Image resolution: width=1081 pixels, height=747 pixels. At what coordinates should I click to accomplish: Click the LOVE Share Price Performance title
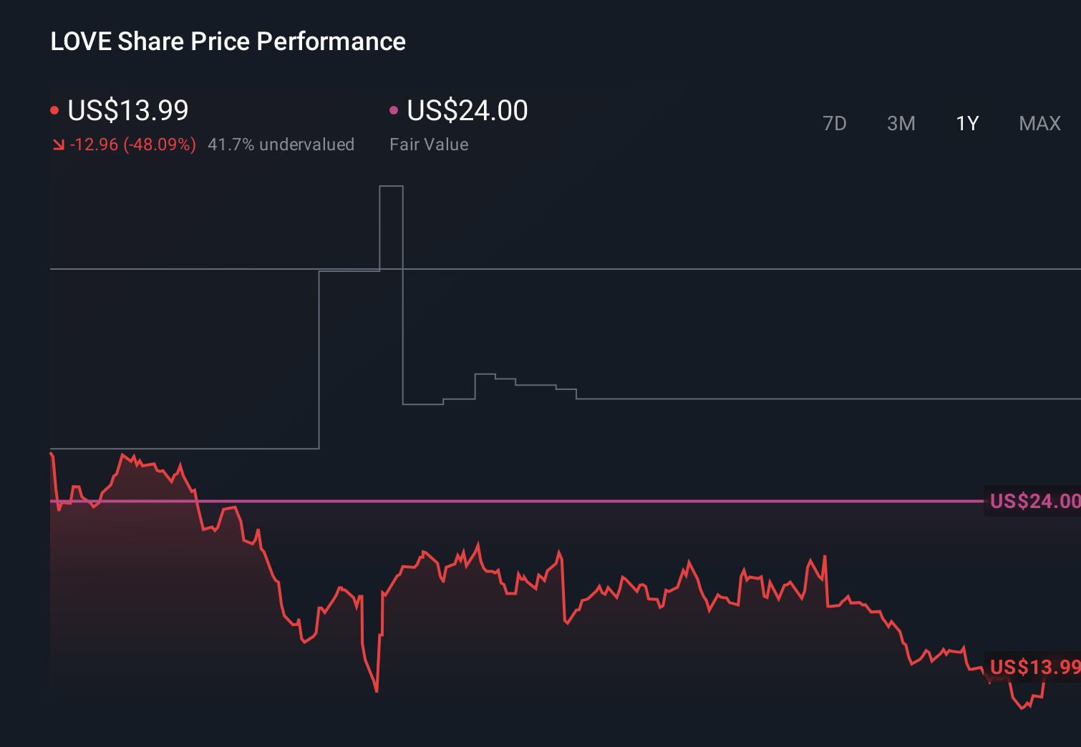tap(228, 41)
